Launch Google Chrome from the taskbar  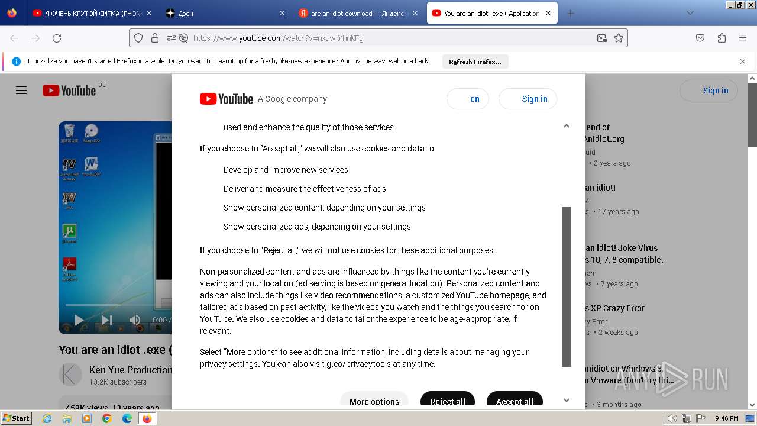(x=107, y=418)
